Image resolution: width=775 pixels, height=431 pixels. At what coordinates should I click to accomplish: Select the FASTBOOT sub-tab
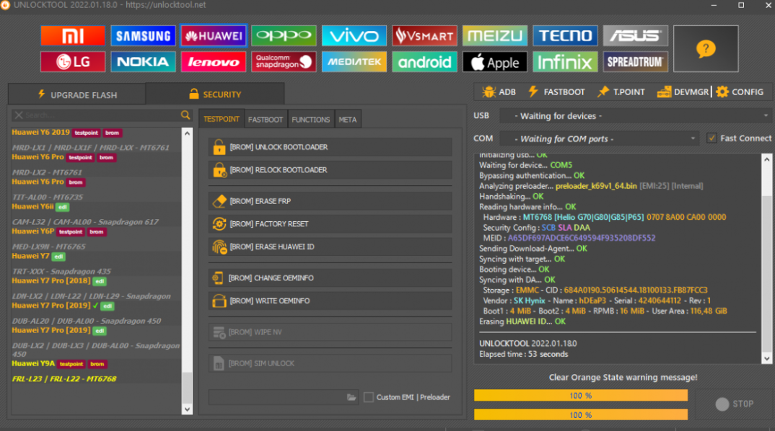(x=266, y=120)
